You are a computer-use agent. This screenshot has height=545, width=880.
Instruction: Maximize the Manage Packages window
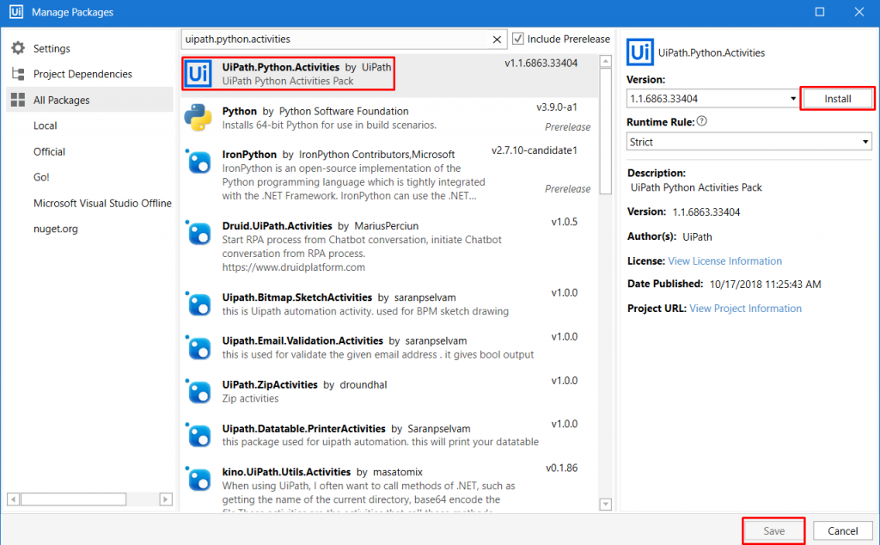(x=820, y=12)
